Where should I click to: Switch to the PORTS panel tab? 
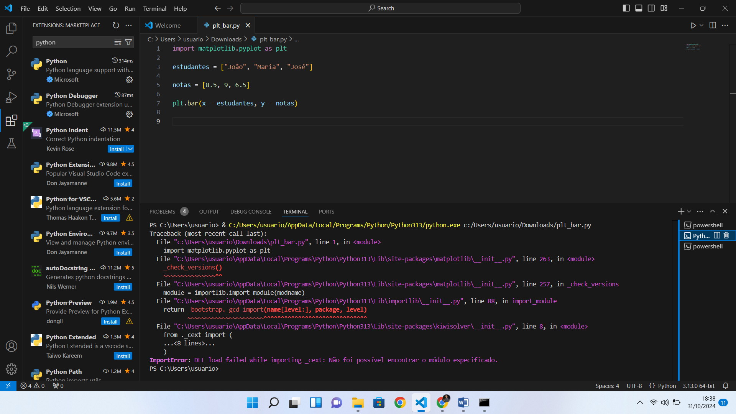click(x=327, y=212)
